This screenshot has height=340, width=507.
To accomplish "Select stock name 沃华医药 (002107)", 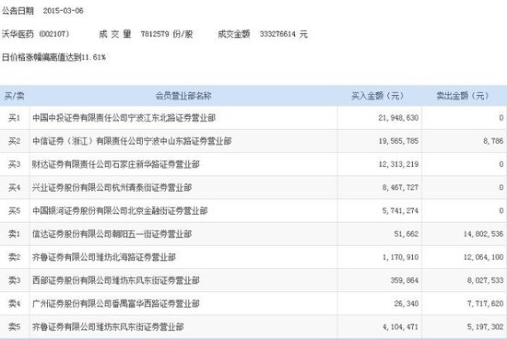I will [35, 34].
